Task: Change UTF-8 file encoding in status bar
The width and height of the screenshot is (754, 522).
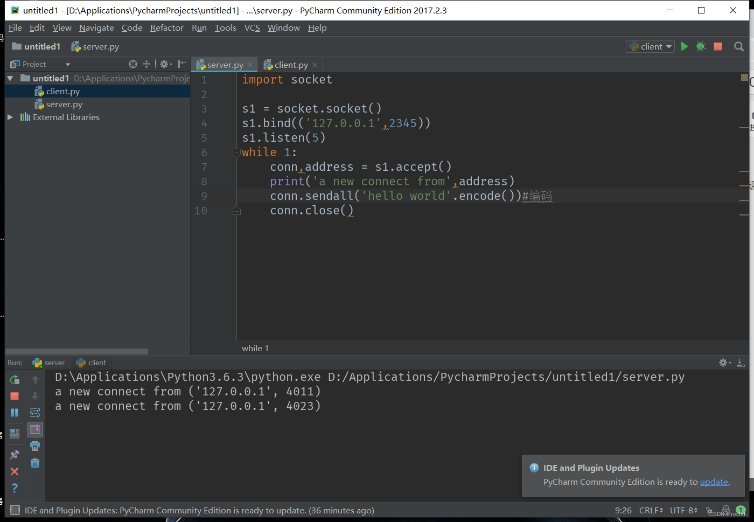Action: tap(683, 510)
